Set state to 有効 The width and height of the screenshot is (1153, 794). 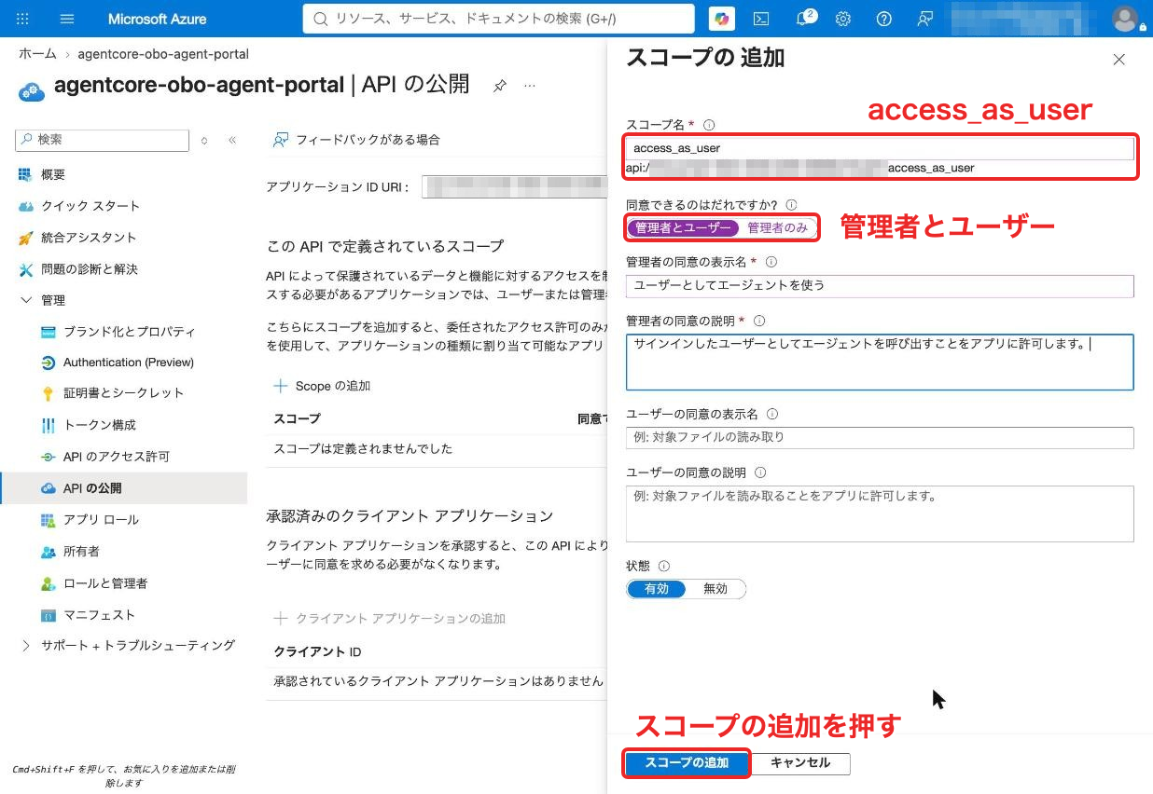coord(656,589)
